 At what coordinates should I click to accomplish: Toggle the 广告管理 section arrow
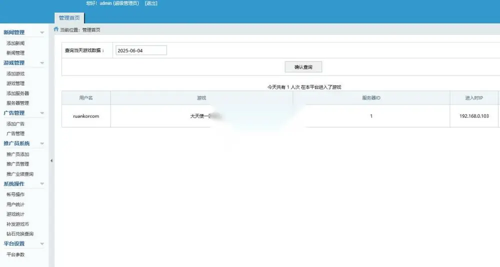42,113
